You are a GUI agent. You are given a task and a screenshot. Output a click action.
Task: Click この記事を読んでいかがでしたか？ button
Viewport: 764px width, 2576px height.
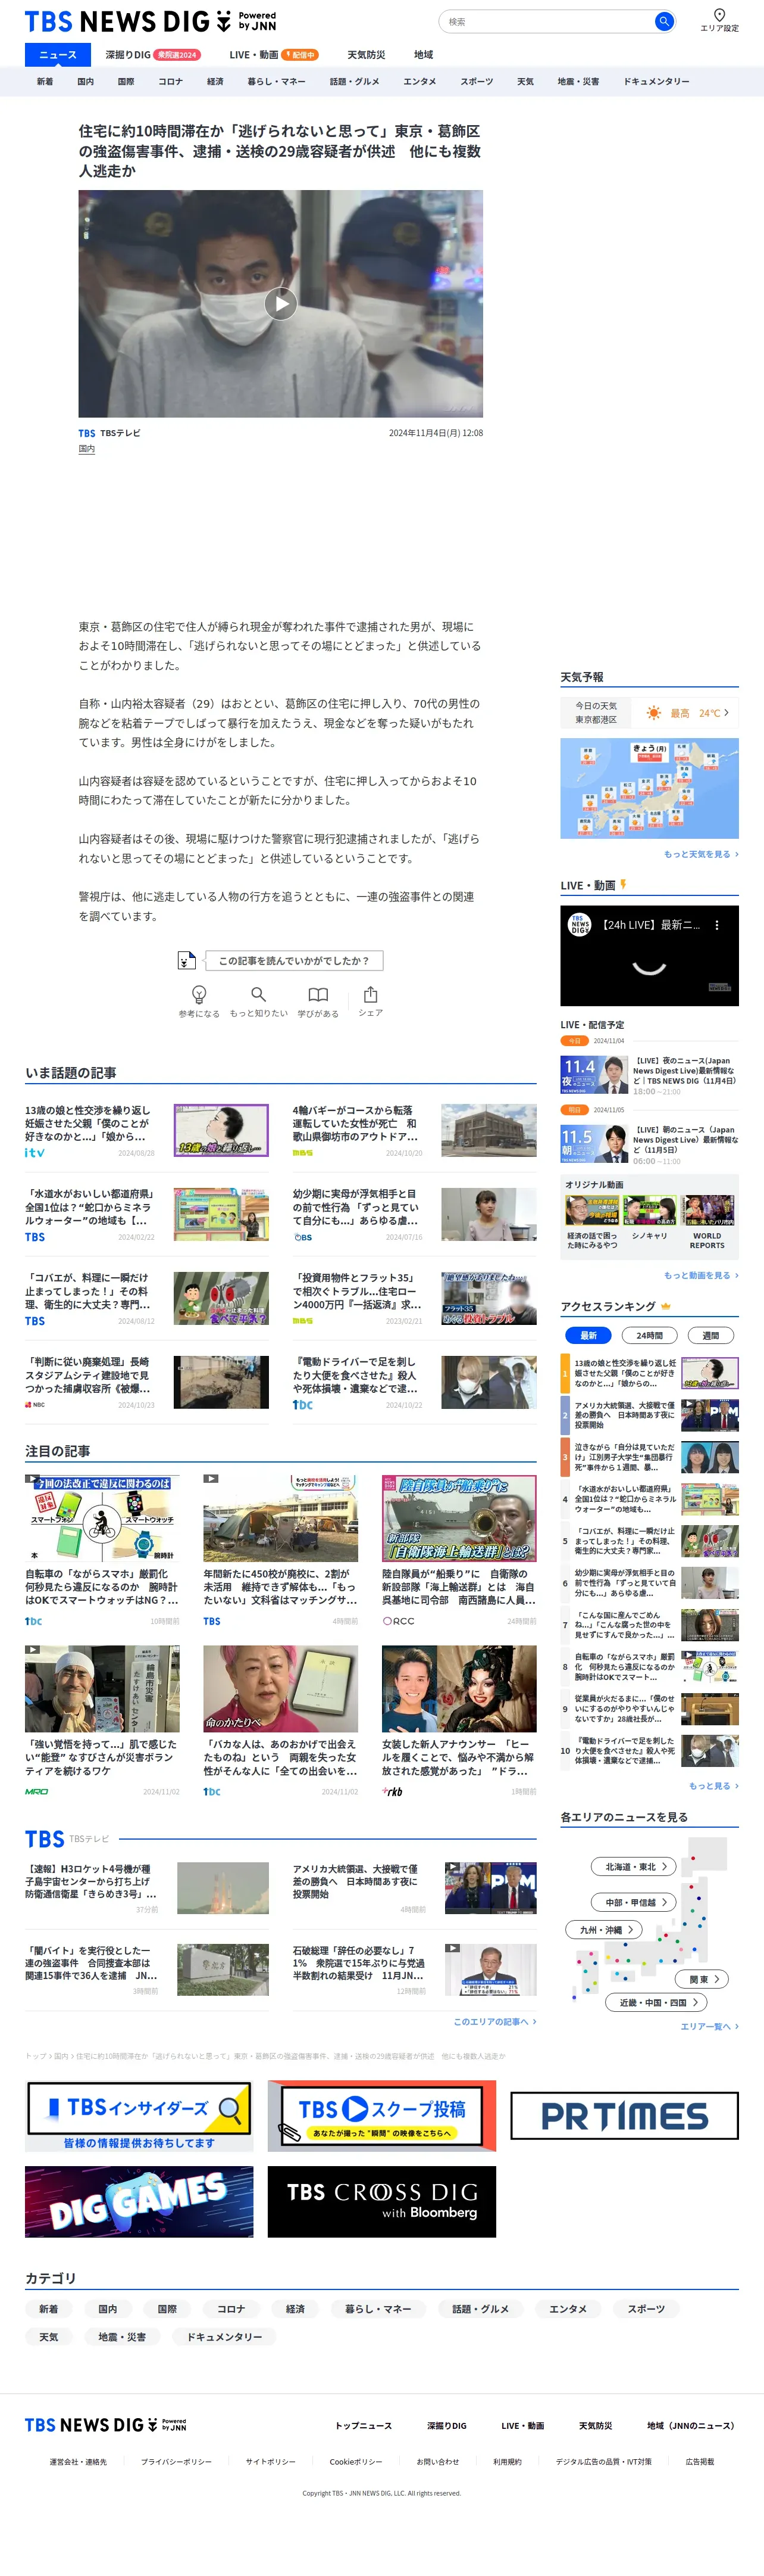pos(293,960)
